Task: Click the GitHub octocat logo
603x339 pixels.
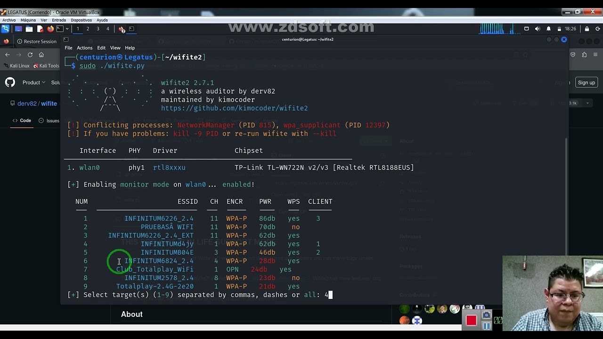Action: tap(10, 82)
